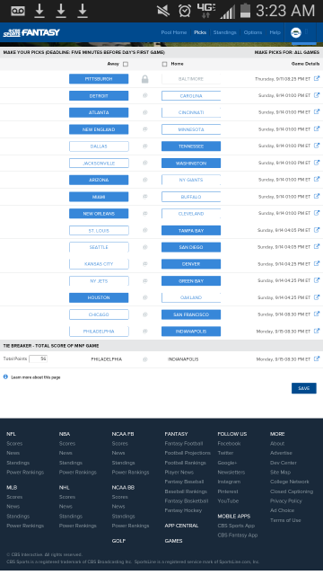
Task: Open game details icon for Seattle at San Diego
Action: click(317, 247)
